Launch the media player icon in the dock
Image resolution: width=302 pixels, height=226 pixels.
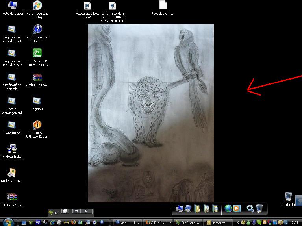pos(237,208)
